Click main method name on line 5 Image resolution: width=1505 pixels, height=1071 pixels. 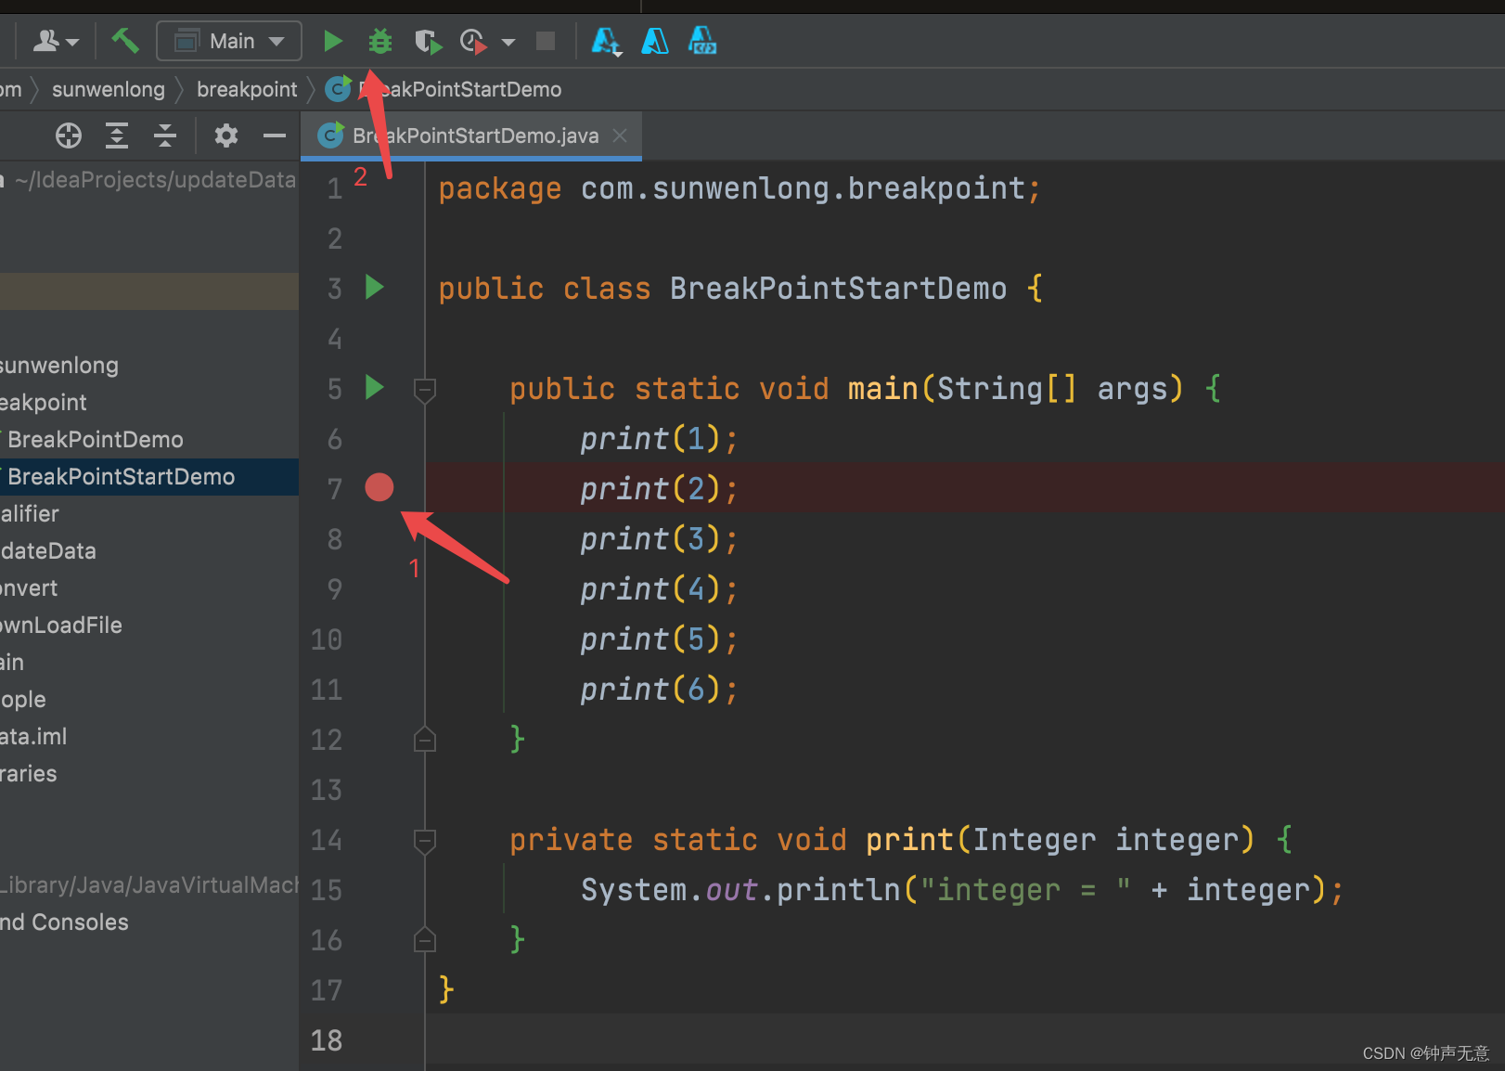882,388
